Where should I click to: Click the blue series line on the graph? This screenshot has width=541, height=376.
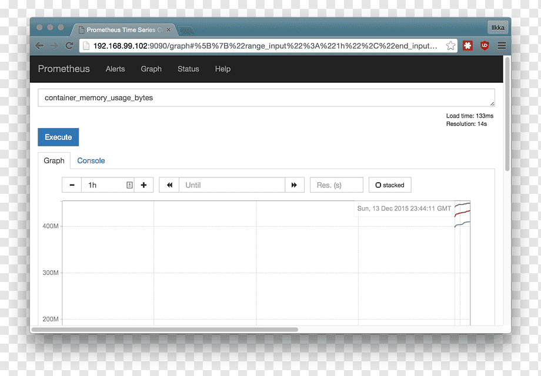click(462, 224)
